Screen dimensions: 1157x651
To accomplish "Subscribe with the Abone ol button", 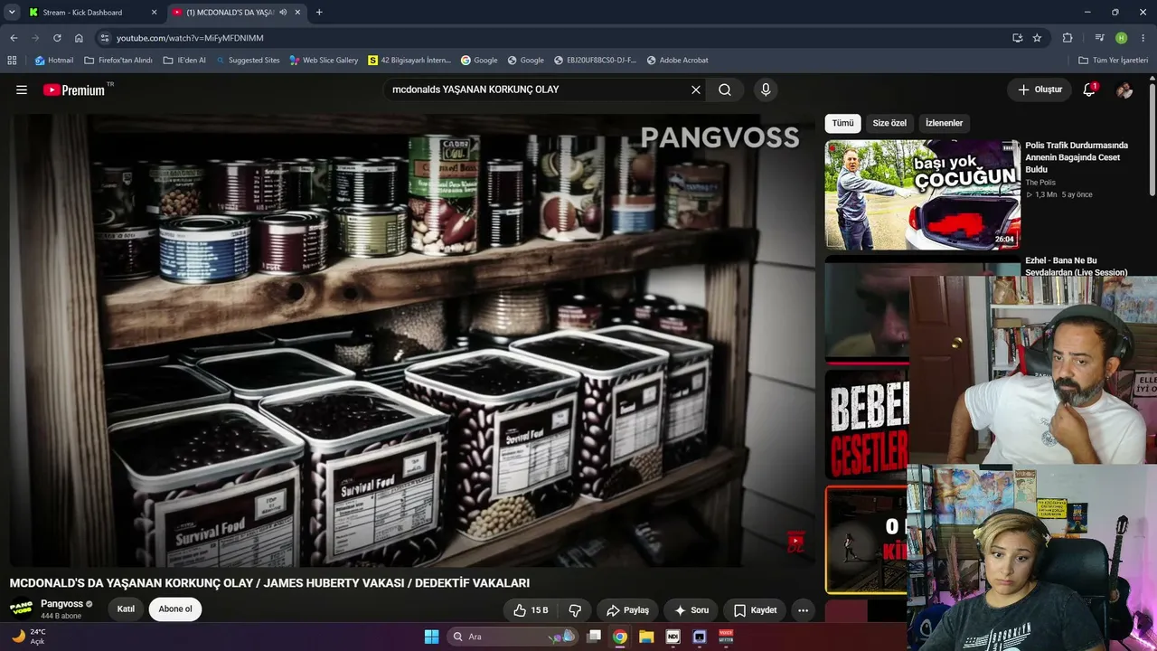I will pos(175,609).
